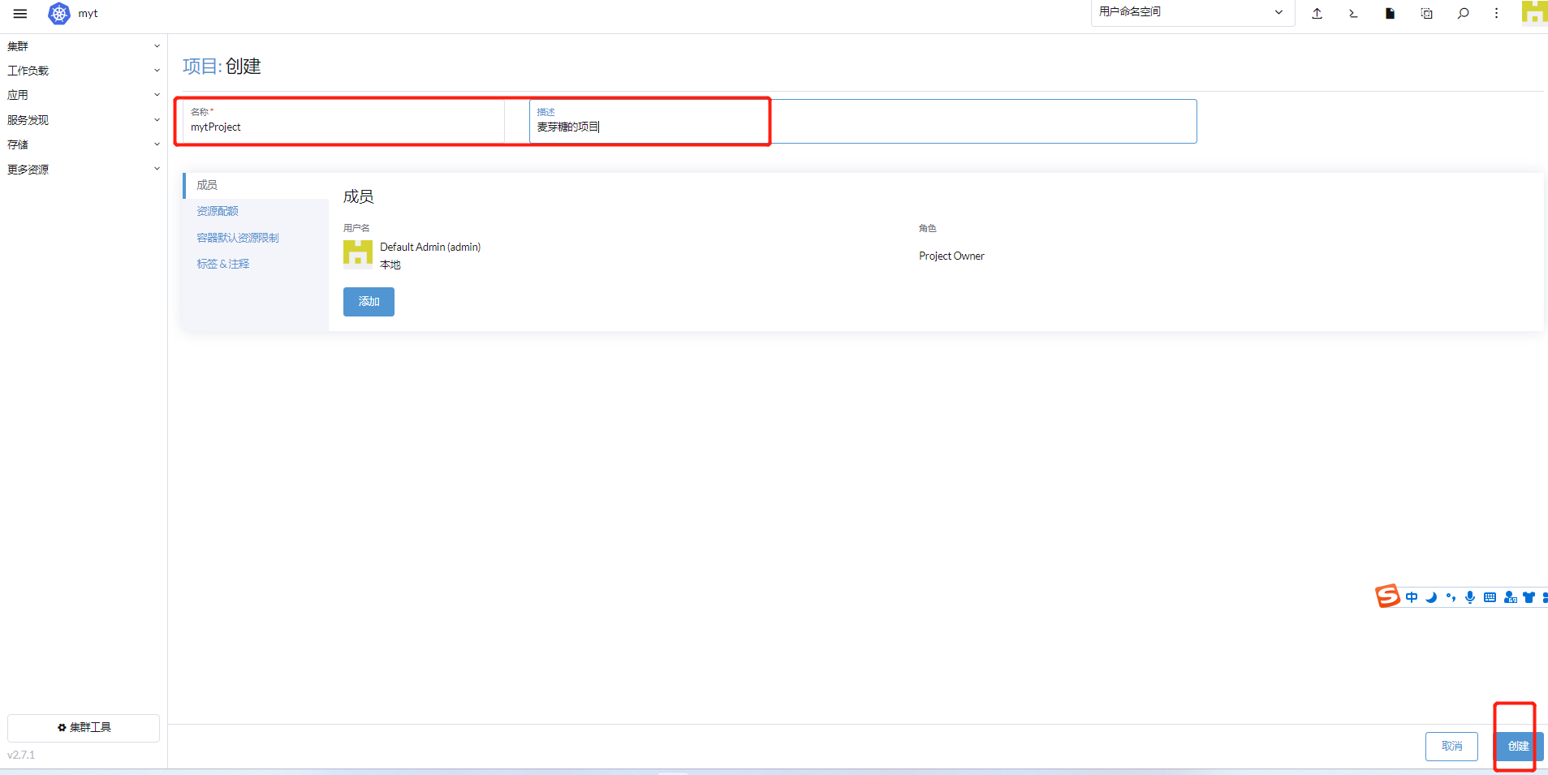Viewport: 1548px width, 775px height.
Task: Click the 取消 button
Action: pos(1451,747)
